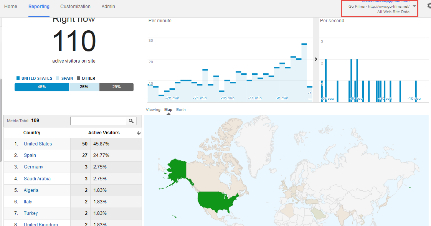
Task: Sort by Active Visitors down arrow
Action: click(x=139, y=133)
